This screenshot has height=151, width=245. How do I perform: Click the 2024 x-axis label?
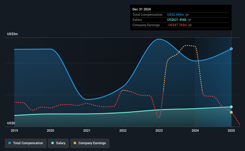click(195, 130)
